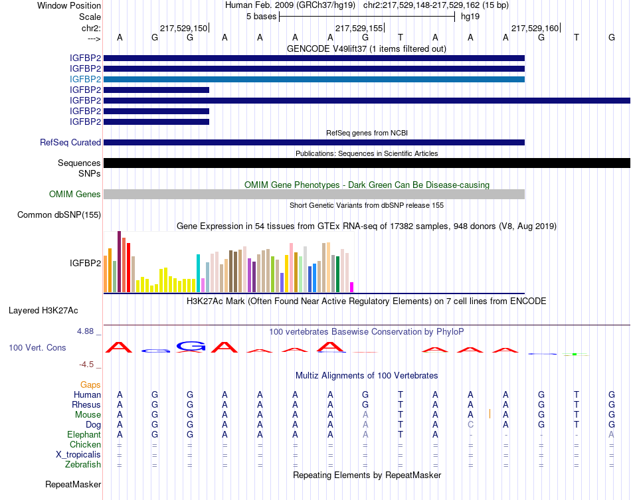Click the large blue G in PhyloP logo
631x500 pixels.
[x=191, y=345]
